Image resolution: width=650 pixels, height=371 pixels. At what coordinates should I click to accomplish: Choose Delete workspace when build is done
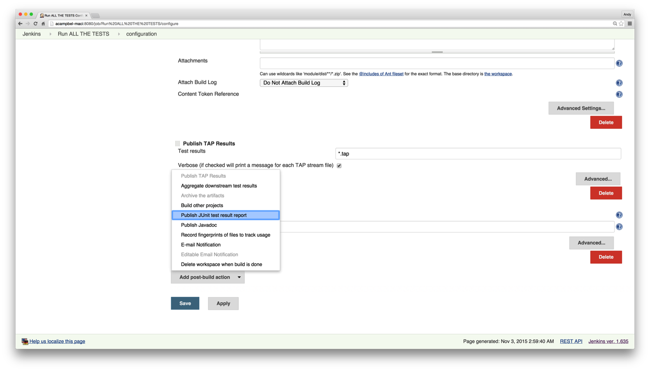(221, 264)
